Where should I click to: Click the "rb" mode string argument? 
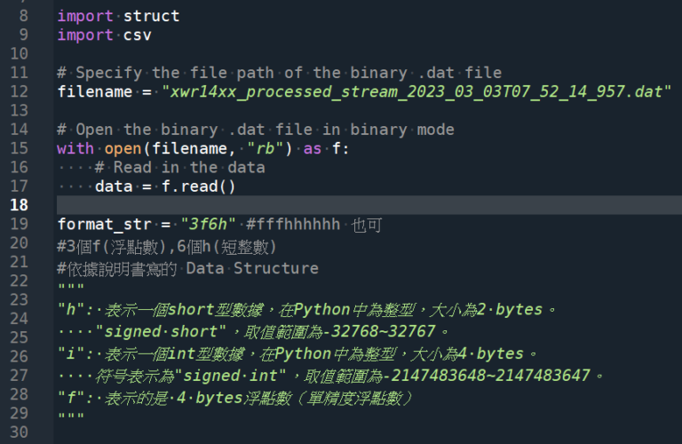point(266,148)
